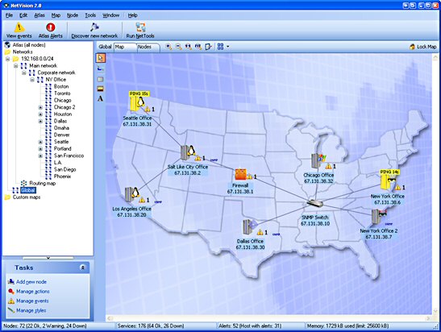
Task: Open the Map menu
Action: (x=56, y=15)
